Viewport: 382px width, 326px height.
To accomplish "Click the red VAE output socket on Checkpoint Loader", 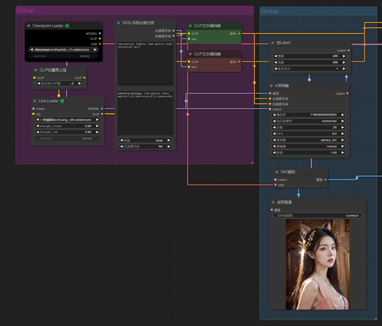I will 100,44.
